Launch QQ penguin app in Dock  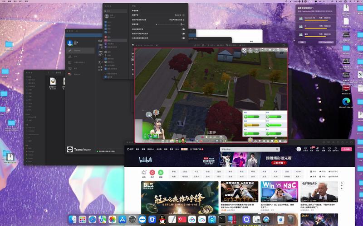(162, 220)
